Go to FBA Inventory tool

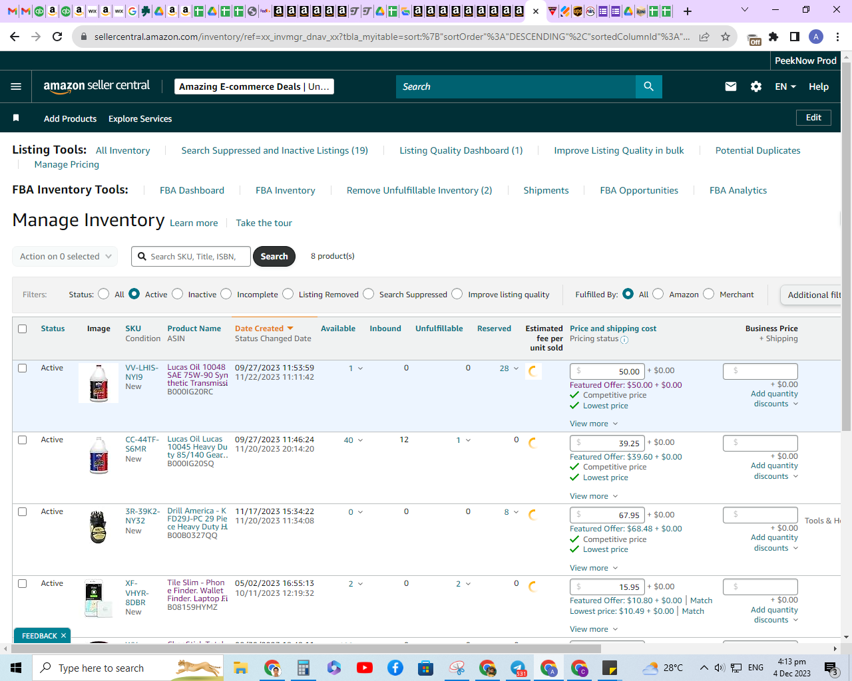pyautogui.click(x=286, y=190)
